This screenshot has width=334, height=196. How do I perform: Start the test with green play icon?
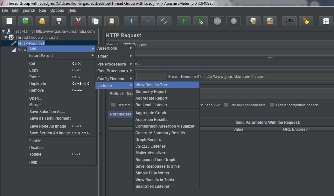click(184, 21)
